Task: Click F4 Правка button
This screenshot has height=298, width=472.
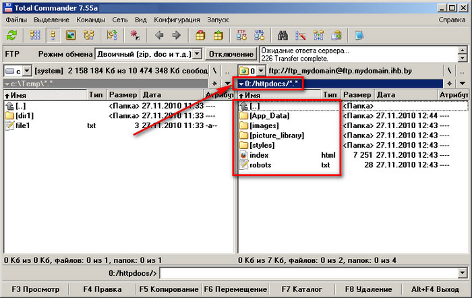Action: click(x=102, y=289)
